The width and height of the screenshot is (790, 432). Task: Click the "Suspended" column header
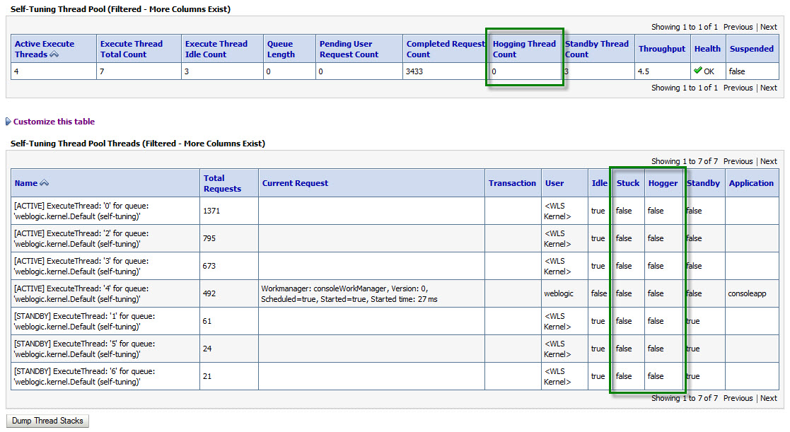pos(752,48)
